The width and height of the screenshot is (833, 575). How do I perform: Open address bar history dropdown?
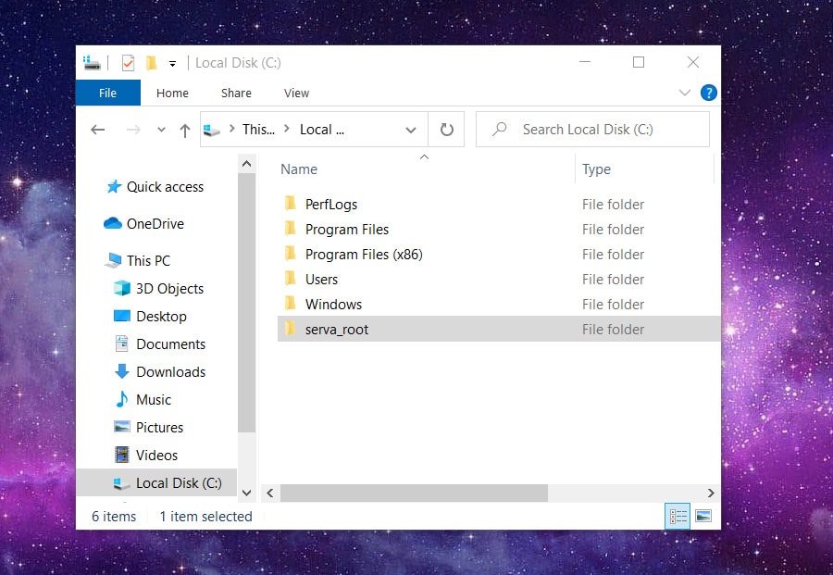point(411,130)
